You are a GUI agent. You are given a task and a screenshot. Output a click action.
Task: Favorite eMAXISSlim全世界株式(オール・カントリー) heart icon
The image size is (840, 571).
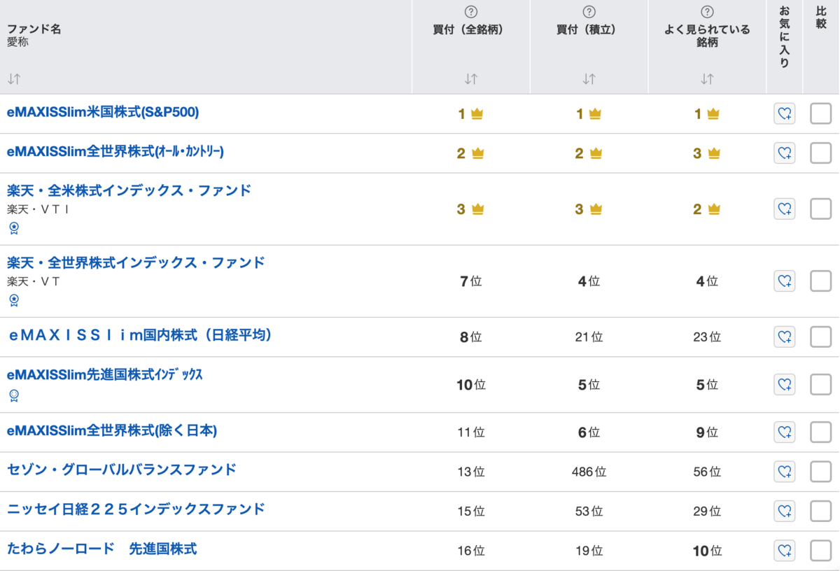[785, 153]
